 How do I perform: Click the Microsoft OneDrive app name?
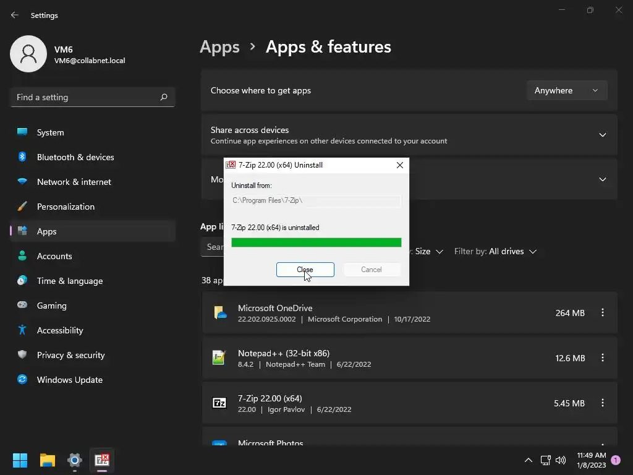click(x=275, y=308)
